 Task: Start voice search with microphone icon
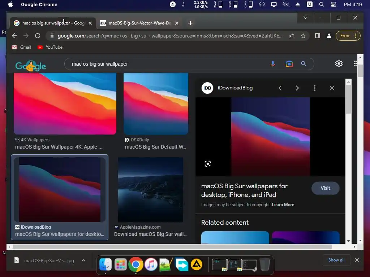[x=273, y=64]
